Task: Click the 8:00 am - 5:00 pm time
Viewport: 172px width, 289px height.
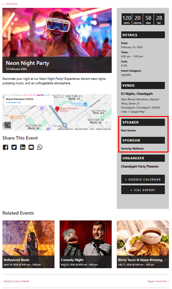Action: coord(132,56)
